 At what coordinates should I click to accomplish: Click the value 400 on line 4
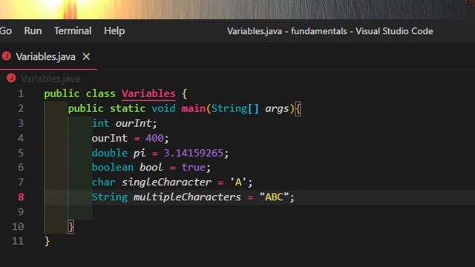154,138
